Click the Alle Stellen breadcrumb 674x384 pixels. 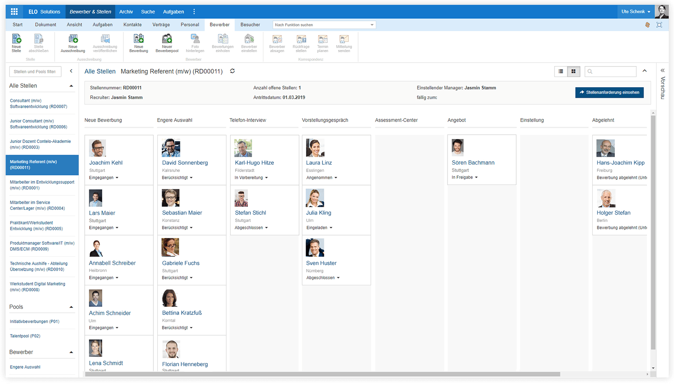(x=100, y=71)
